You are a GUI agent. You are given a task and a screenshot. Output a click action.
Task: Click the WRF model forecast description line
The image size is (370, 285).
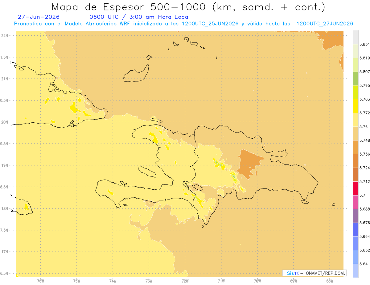click(183, 24)
